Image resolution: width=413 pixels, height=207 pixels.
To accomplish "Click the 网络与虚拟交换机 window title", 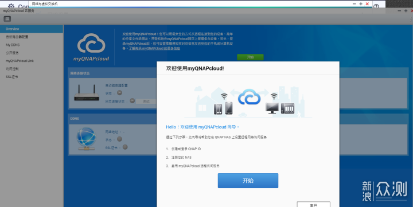I will click(45, 4).
